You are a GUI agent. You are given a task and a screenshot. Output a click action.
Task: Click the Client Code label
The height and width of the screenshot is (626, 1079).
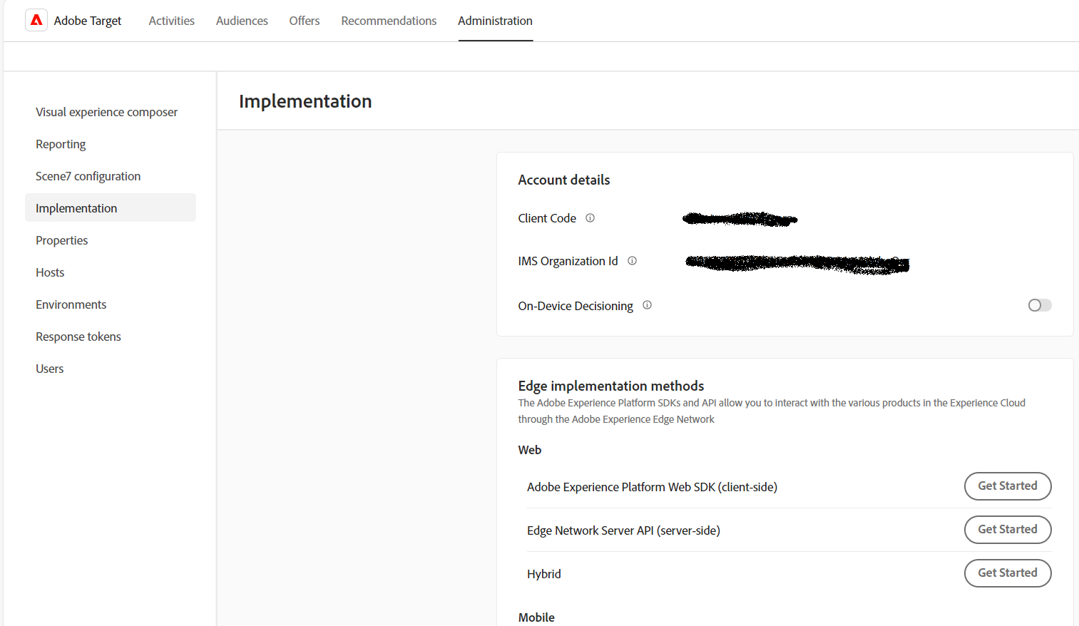547,218
